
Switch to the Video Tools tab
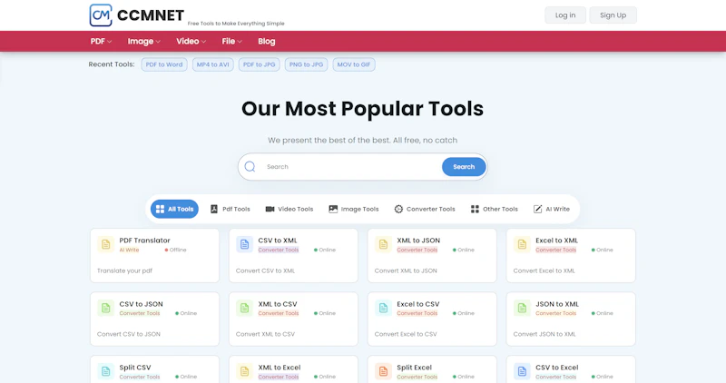tap(289, 209)
